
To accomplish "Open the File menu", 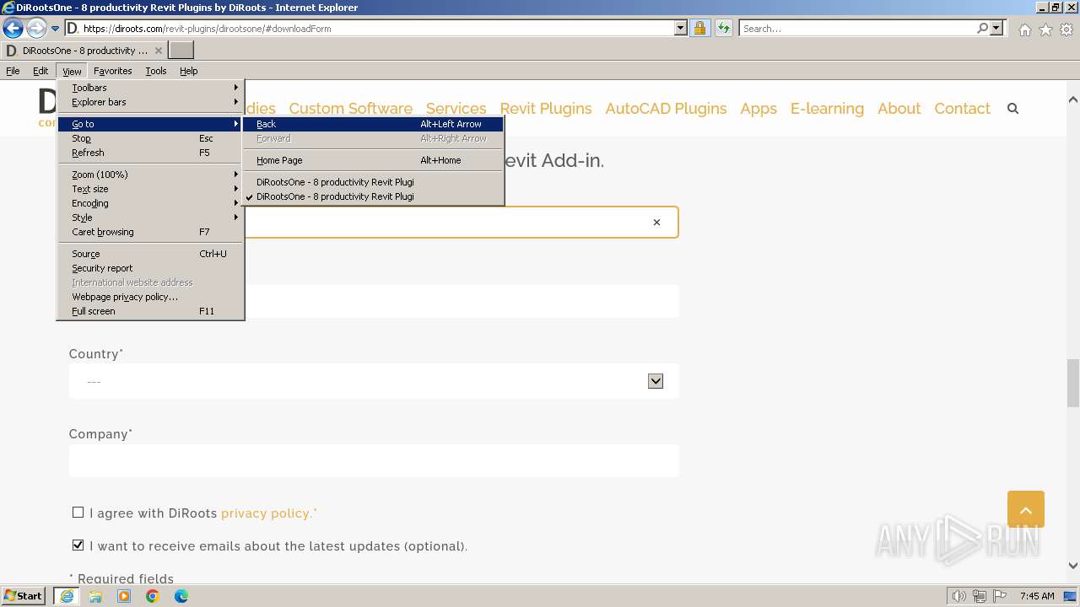I will pyautogui.click(x=13, y=71).
